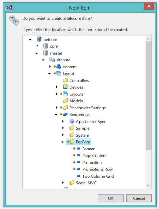The width and height of the screenshot is (159, 209).
Task: Click the layout node icon
Action: click(x=59, y=73)
